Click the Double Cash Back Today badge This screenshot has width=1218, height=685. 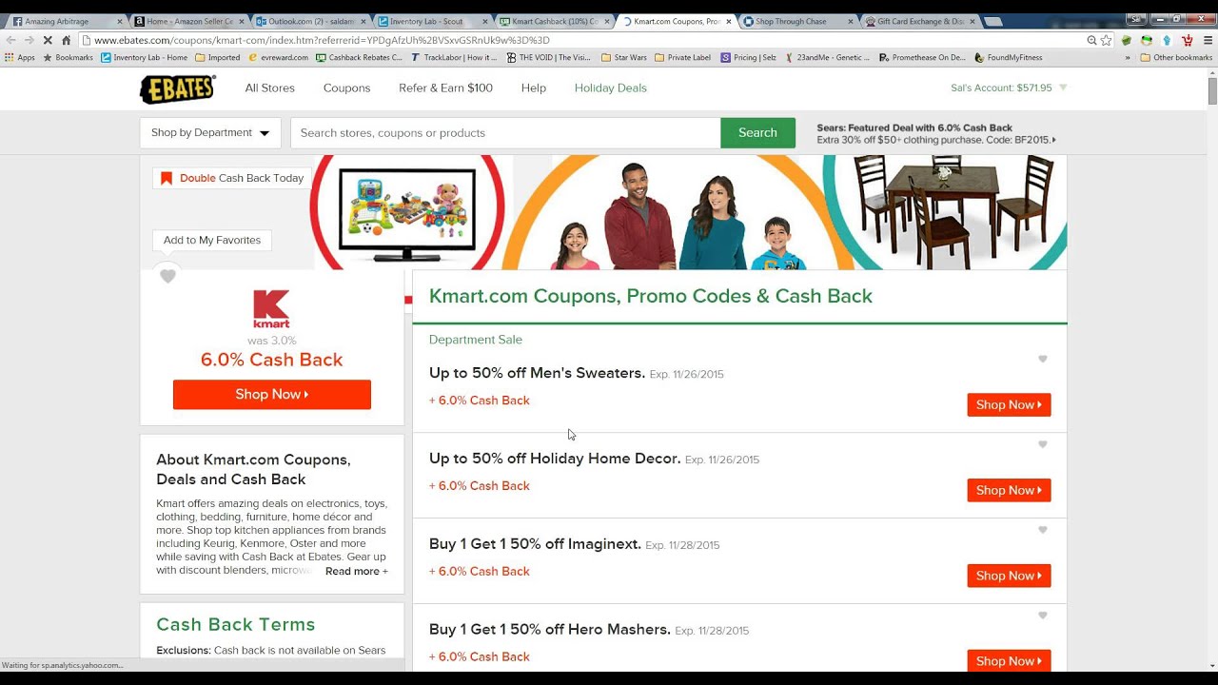point(232,178)
